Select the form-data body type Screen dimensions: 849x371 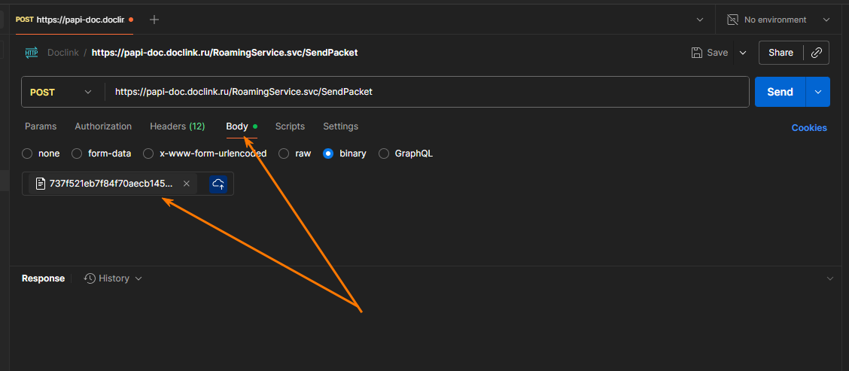coord(77,154)
